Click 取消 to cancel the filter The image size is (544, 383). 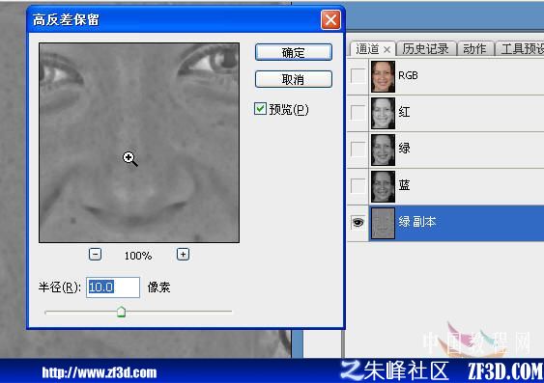293,79
